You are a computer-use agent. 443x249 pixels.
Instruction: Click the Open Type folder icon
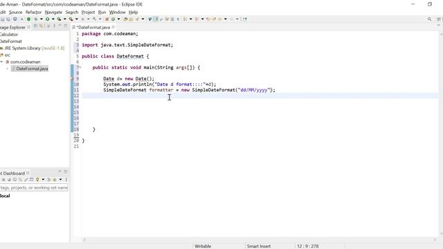[x=125, y=19]
